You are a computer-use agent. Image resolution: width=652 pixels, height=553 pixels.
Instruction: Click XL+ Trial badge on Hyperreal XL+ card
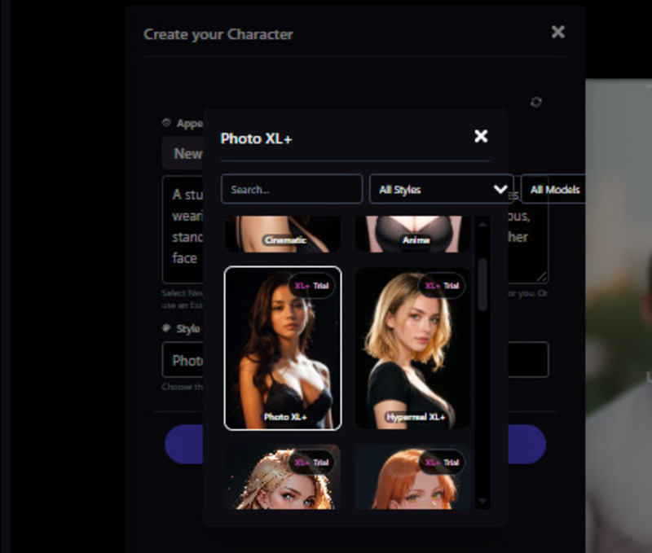click(x=442, y=286)
